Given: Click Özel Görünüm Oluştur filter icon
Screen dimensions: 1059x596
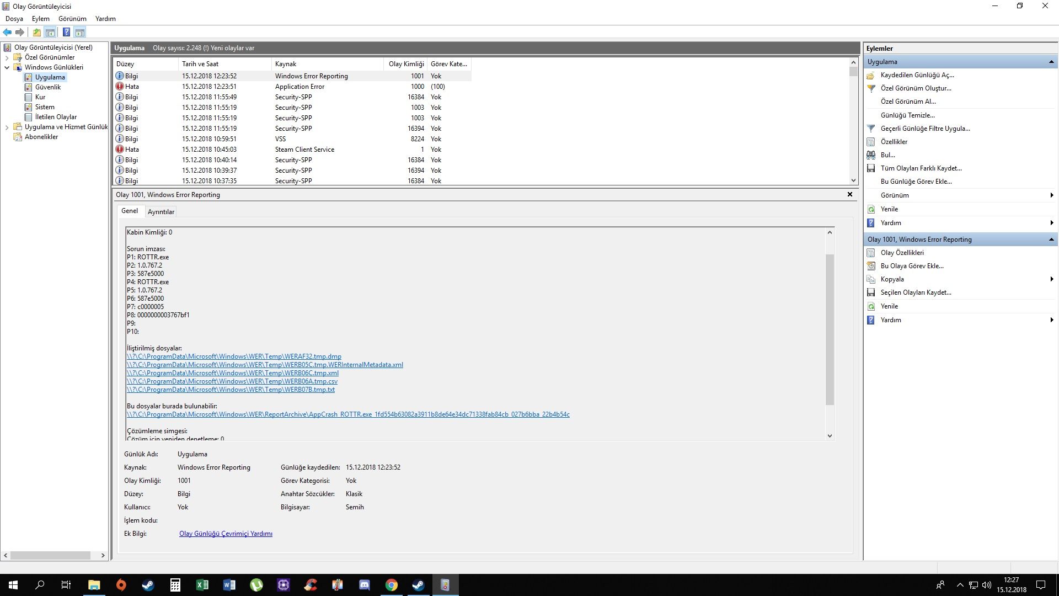Looking at the screenshot, I should pyautogui.click(x=871, y=88).
